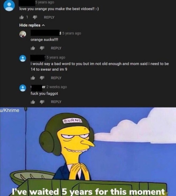176x196 pixels.
Task: Click the chevron beside Hide replies
Action: (x=43, y=25)
